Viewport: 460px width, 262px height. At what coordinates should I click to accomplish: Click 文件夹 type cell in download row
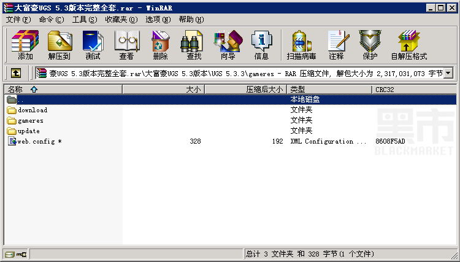301,110
